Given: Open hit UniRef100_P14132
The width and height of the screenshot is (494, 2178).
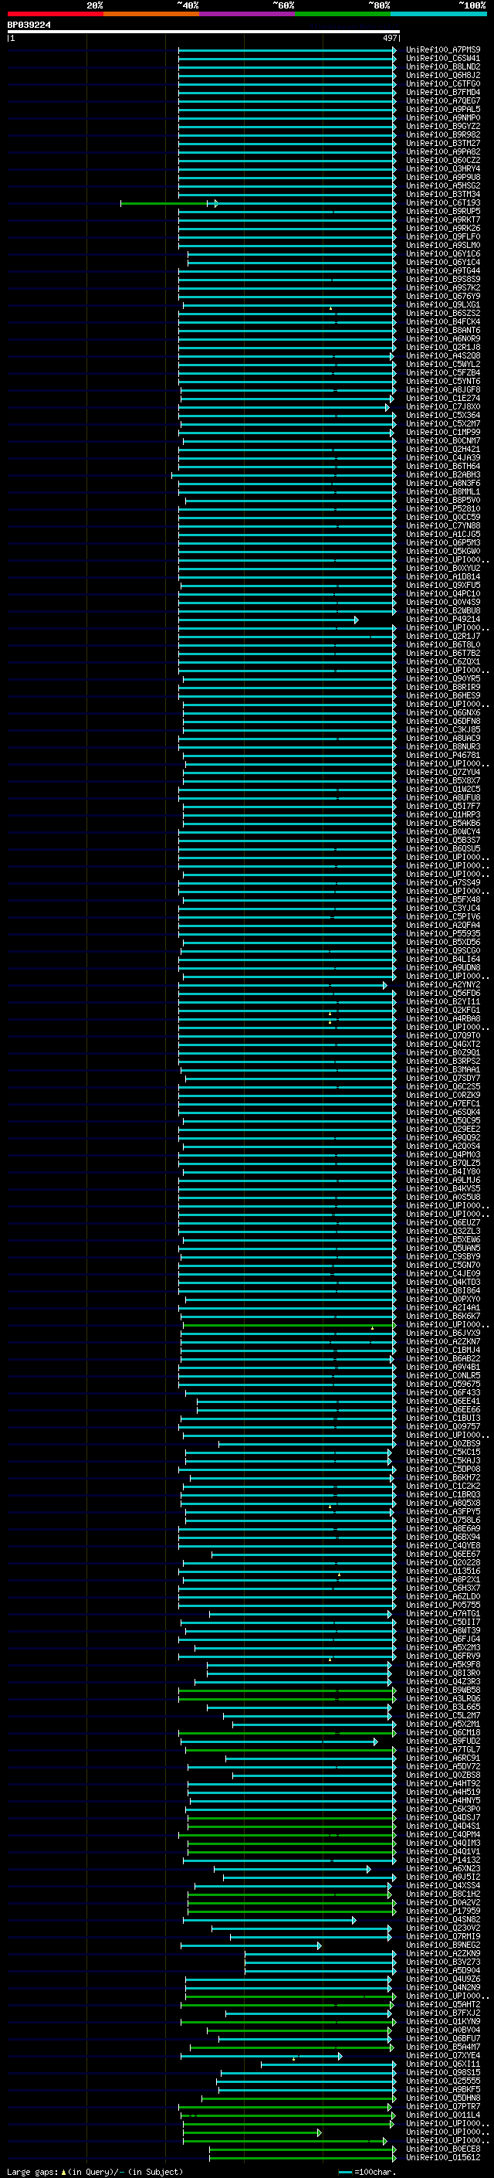Looking at the screenshot, I should (x=443, y=1860).
